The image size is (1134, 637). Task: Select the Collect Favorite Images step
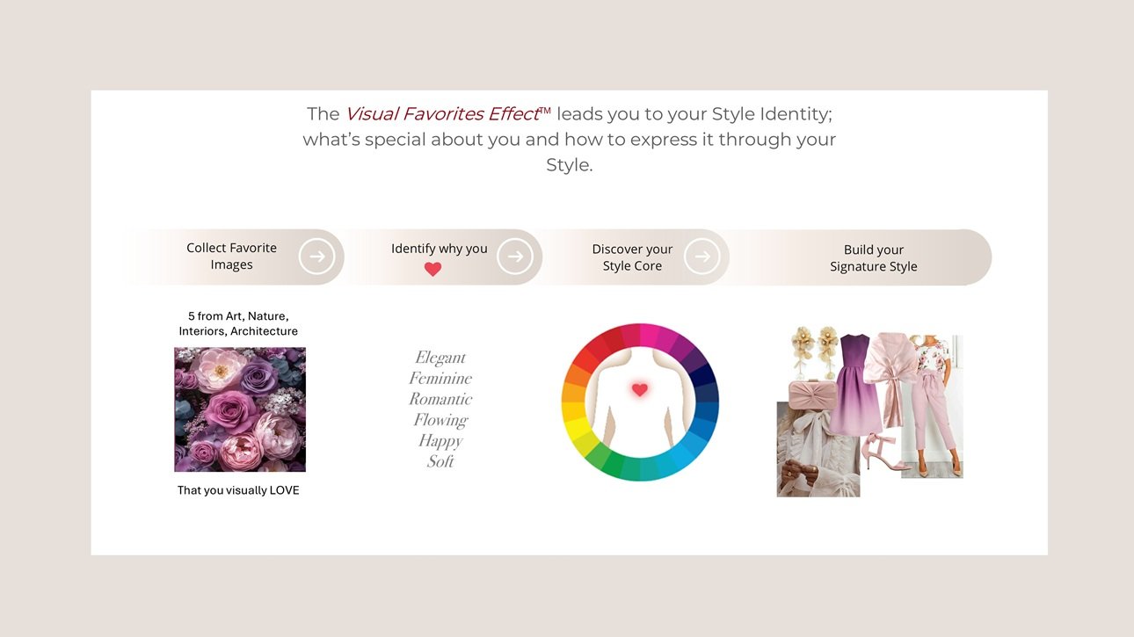pyautogui.click(x=231, y=256)
